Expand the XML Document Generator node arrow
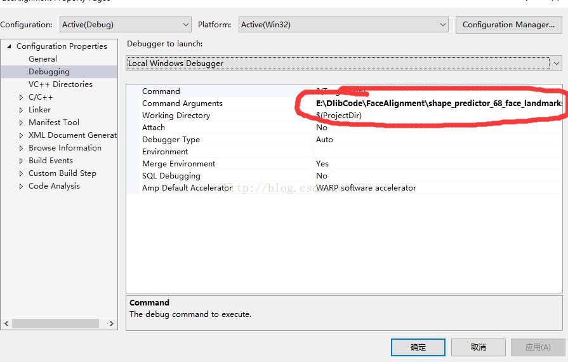 pos(21,135)
